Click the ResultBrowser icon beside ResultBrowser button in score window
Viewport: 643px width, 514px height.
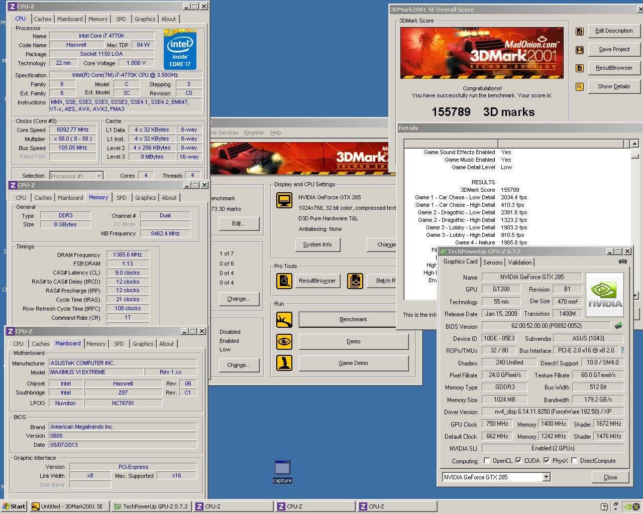[x=580, y=68]
